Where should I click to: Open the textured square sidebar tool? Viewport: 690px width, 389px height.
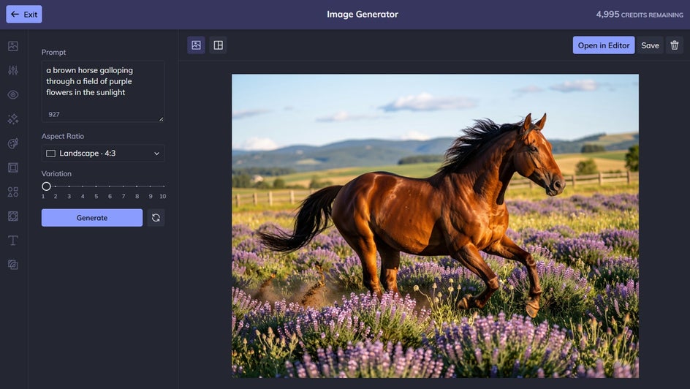tap(12, 216)
